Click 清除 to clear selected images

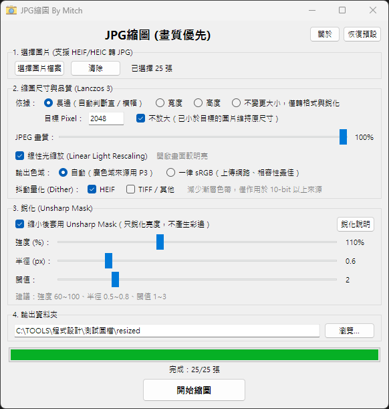(96, 68)
